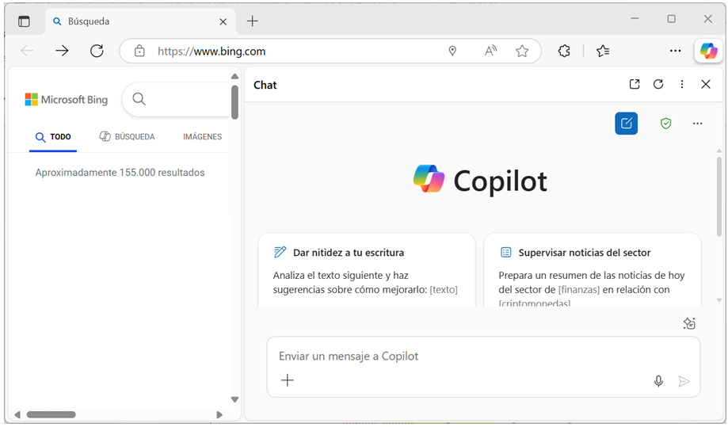
Task: Open a new browser tab
Action: pos(252,21)
